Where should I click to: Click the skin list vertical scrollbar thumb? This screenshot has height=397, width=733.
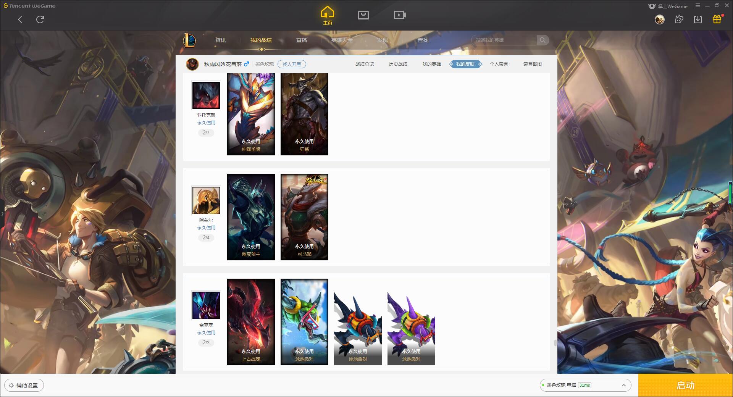click(x=555, y=343)
